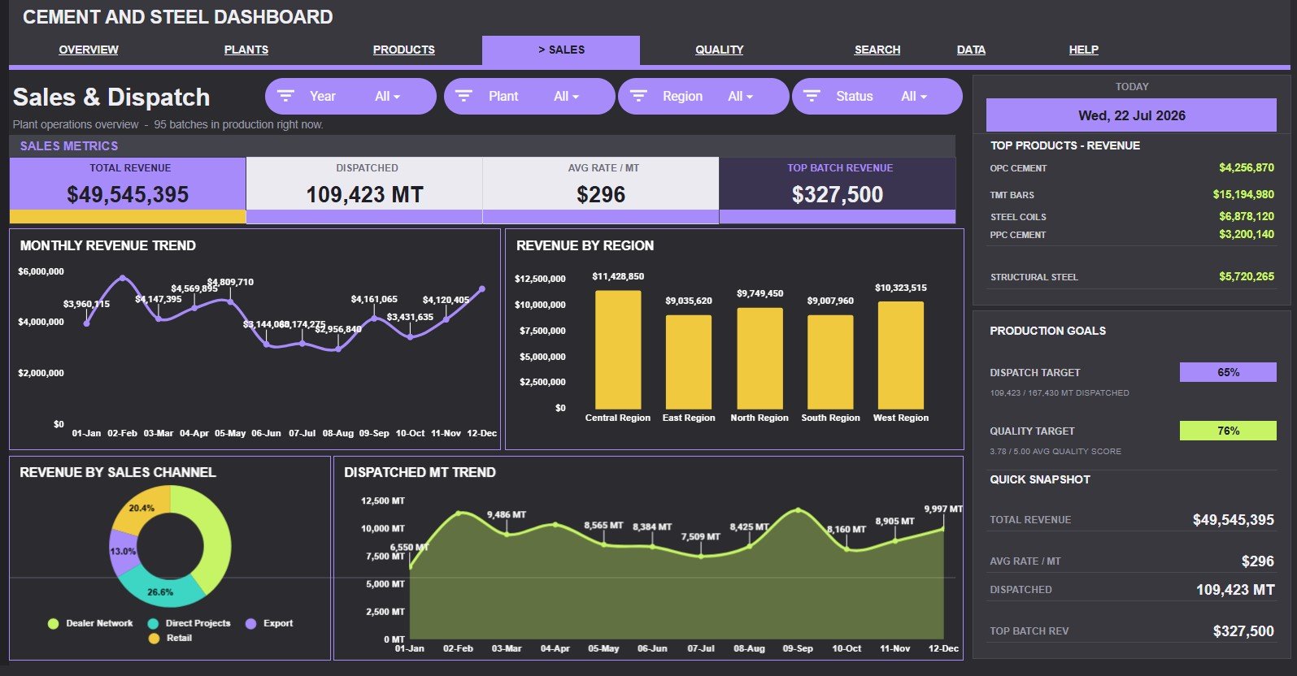Image resolution: width=1297 pixels, height=676 pixels.
Task: Click the 13.0% donut chart segment
Action: pyautogui.click(x=123, y=551)
